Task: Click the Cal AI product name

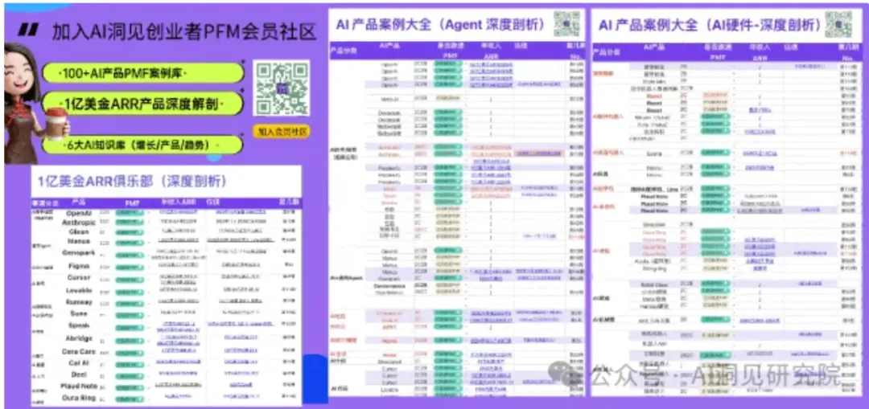Action: point(79,364)
